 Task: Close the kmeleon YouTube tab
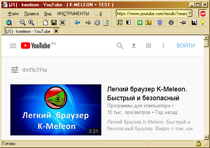56,31
